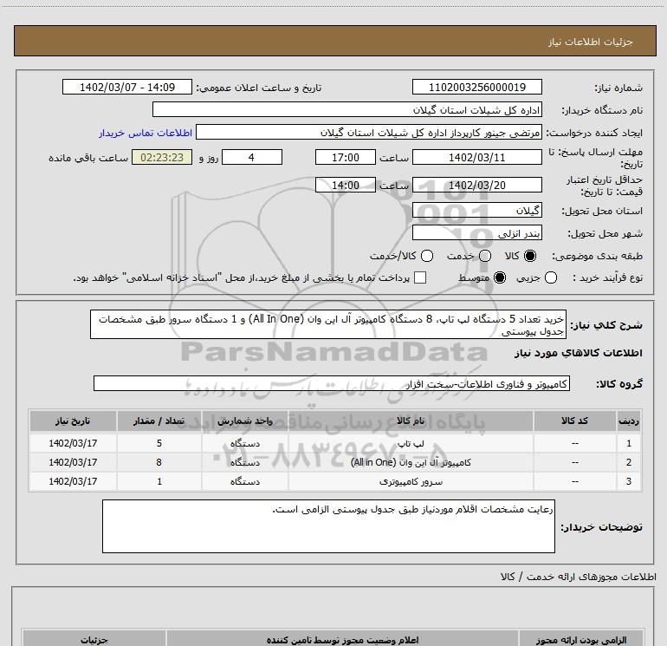The width and height of the screenshot is (667, 646).
Task: Select the خدمت radio button
Action: (485, 256)
